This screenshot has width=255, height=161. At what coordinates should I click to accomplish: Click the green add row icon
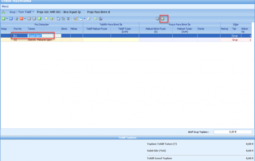[3, 18]
